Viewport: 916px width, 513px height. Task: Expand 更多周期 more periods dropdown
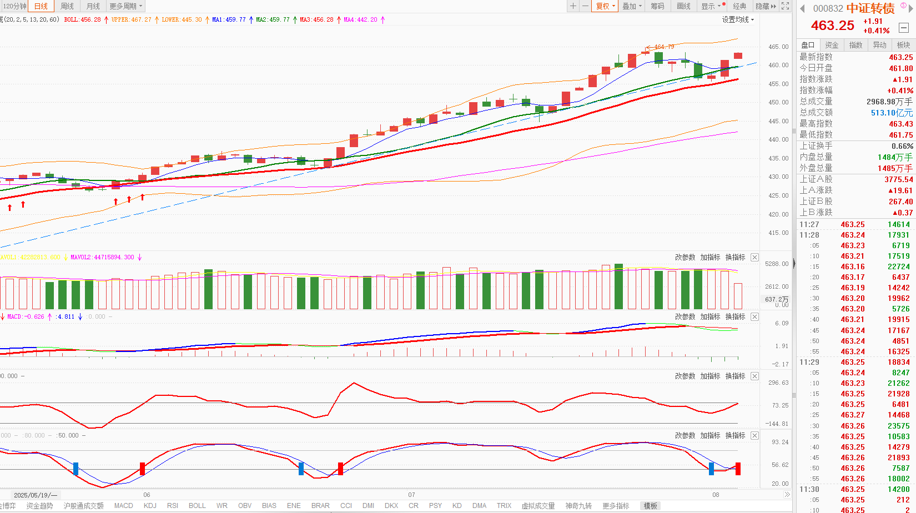click(x=126, y=6)
